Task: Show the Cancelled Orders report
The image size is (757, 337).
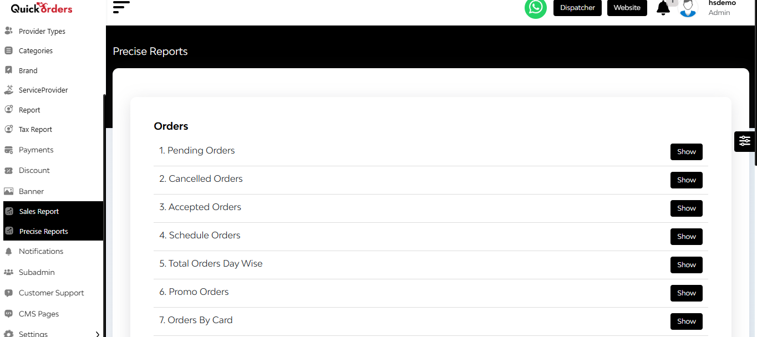Action: 686,180
